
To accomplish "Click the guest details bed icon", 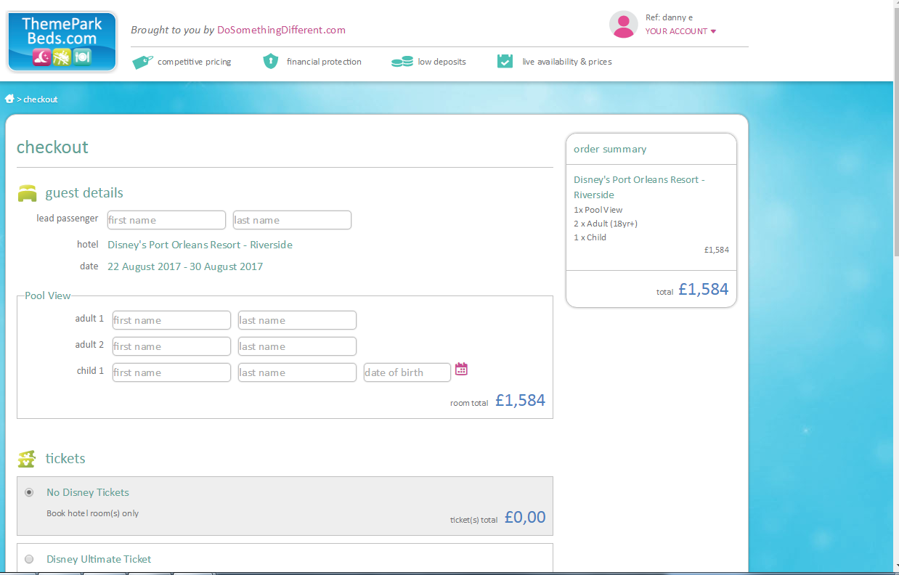I will (x=27, y=193).
